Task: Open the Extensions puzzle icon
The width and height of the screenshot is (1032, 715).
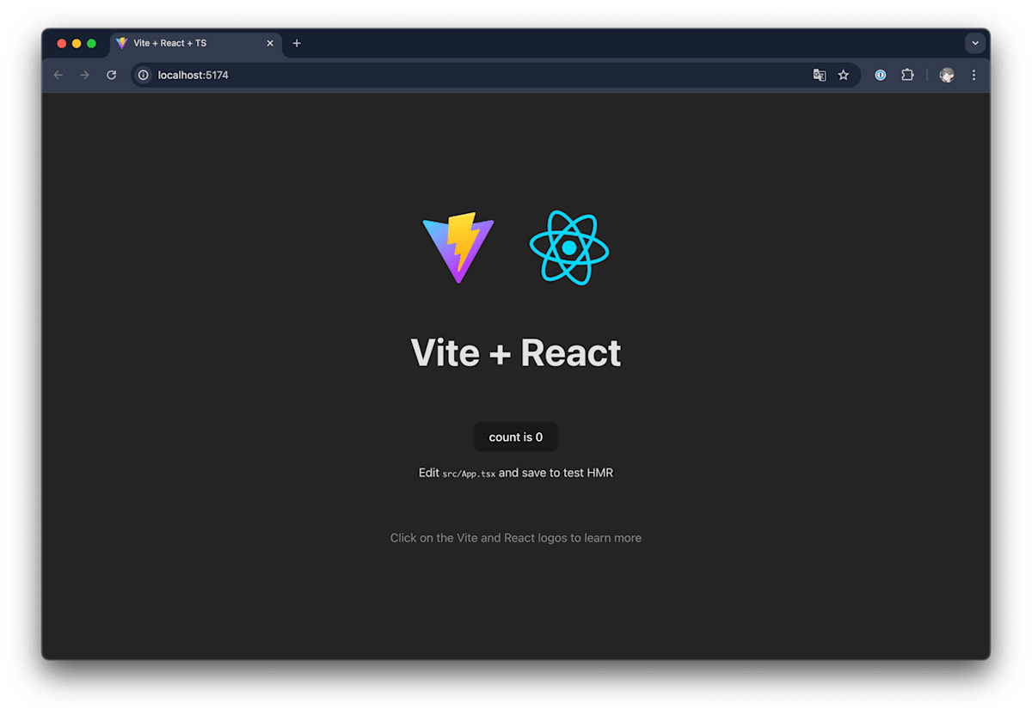Action: click(x=907, y=75)
